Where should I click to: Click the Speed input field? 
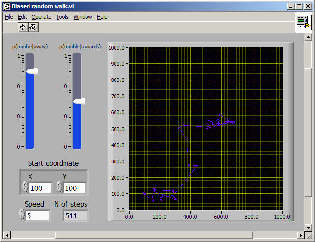[x=37, y=215]
